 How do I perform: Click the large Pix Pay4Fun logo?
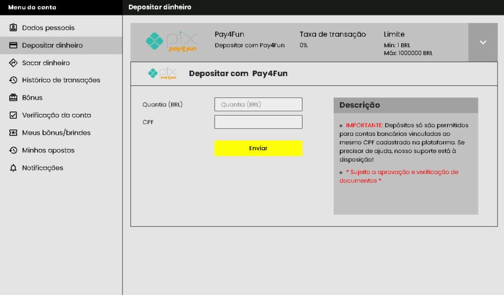tap(172, 42)
